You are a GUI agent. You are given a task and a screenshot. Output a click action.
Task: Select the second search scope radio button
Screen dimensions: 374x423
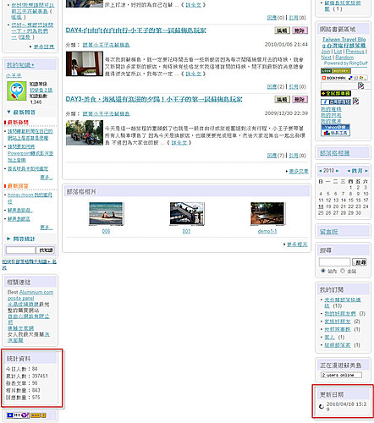(x=343, y=271)
